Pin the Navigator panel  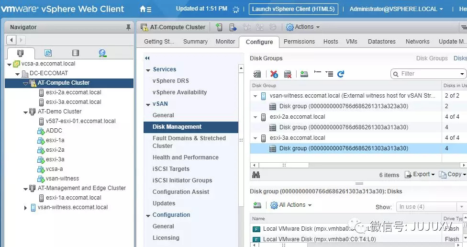[128, 27]
